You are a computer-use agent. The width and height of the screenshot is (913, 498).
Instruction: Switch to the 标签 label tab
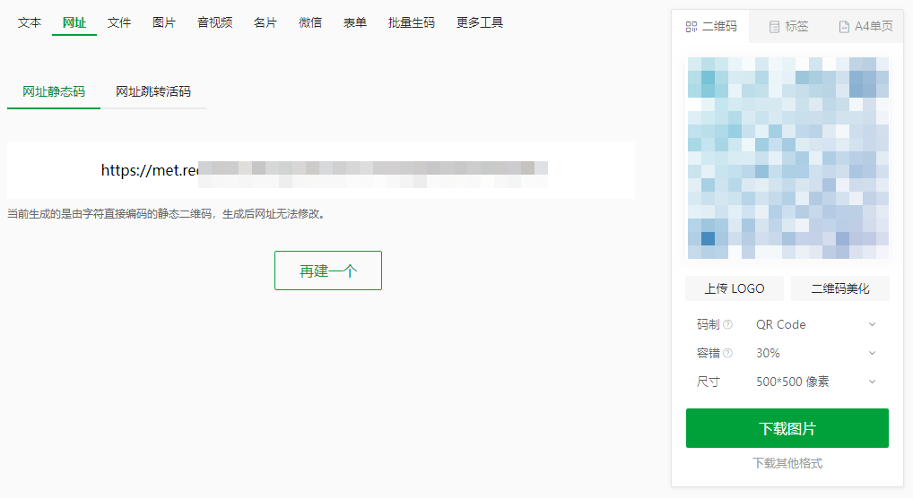(x=788, y=26)
